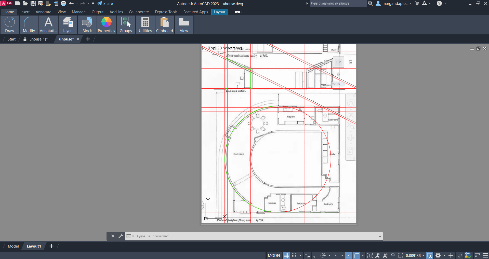Viewport: 489px width, 259px height.
Task: Click the Save to Web & Mobile icon
Action: click(x=56, y=3)
